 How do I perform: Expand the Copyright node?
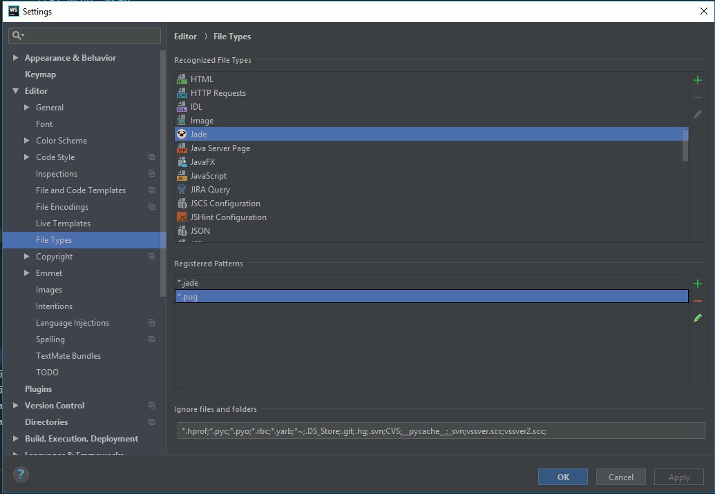[x=27, y=257]
